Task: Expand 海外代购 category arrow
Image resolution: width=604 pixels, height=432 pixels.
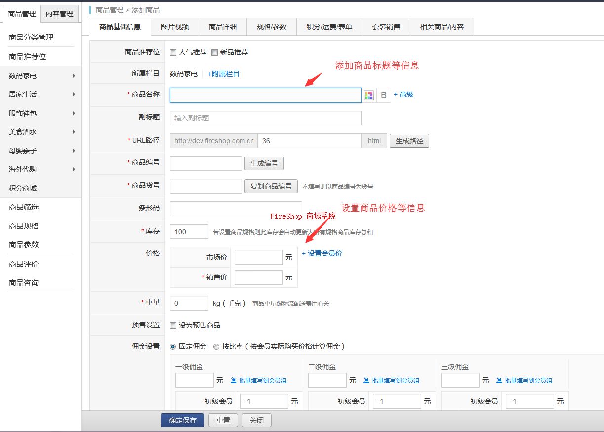Action: point(74,169)
